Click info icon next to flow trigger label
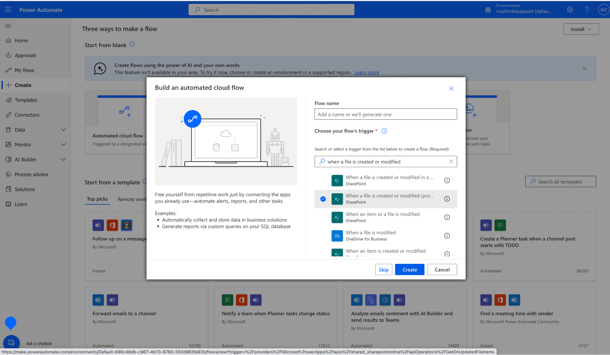The image size is (610, 355). 384,131
